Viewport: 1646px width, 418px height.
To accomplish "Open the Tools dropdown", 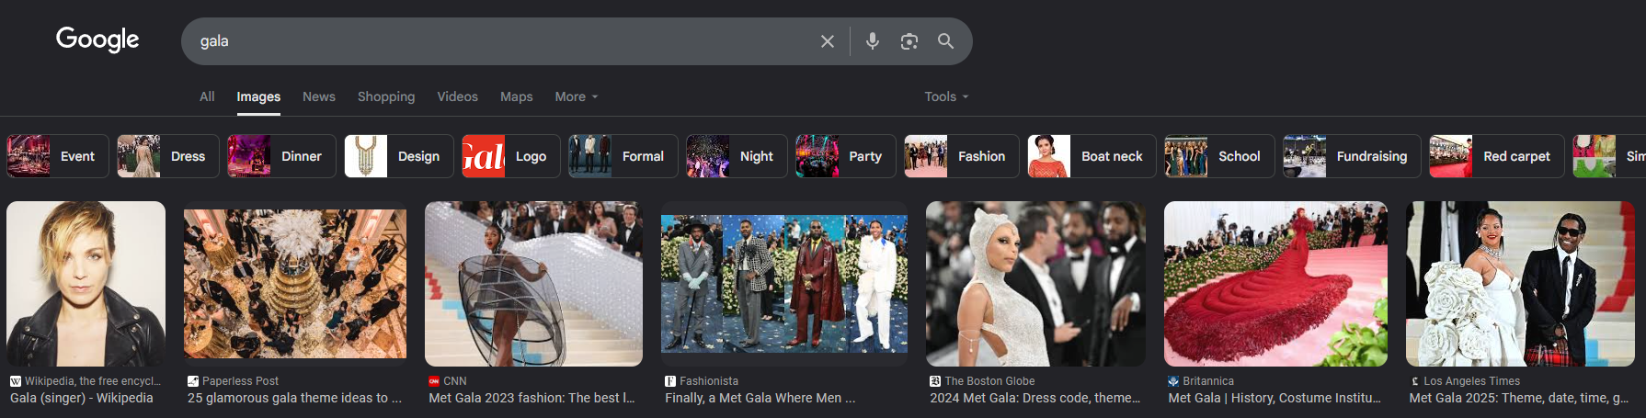I will (x=946, y=96).
